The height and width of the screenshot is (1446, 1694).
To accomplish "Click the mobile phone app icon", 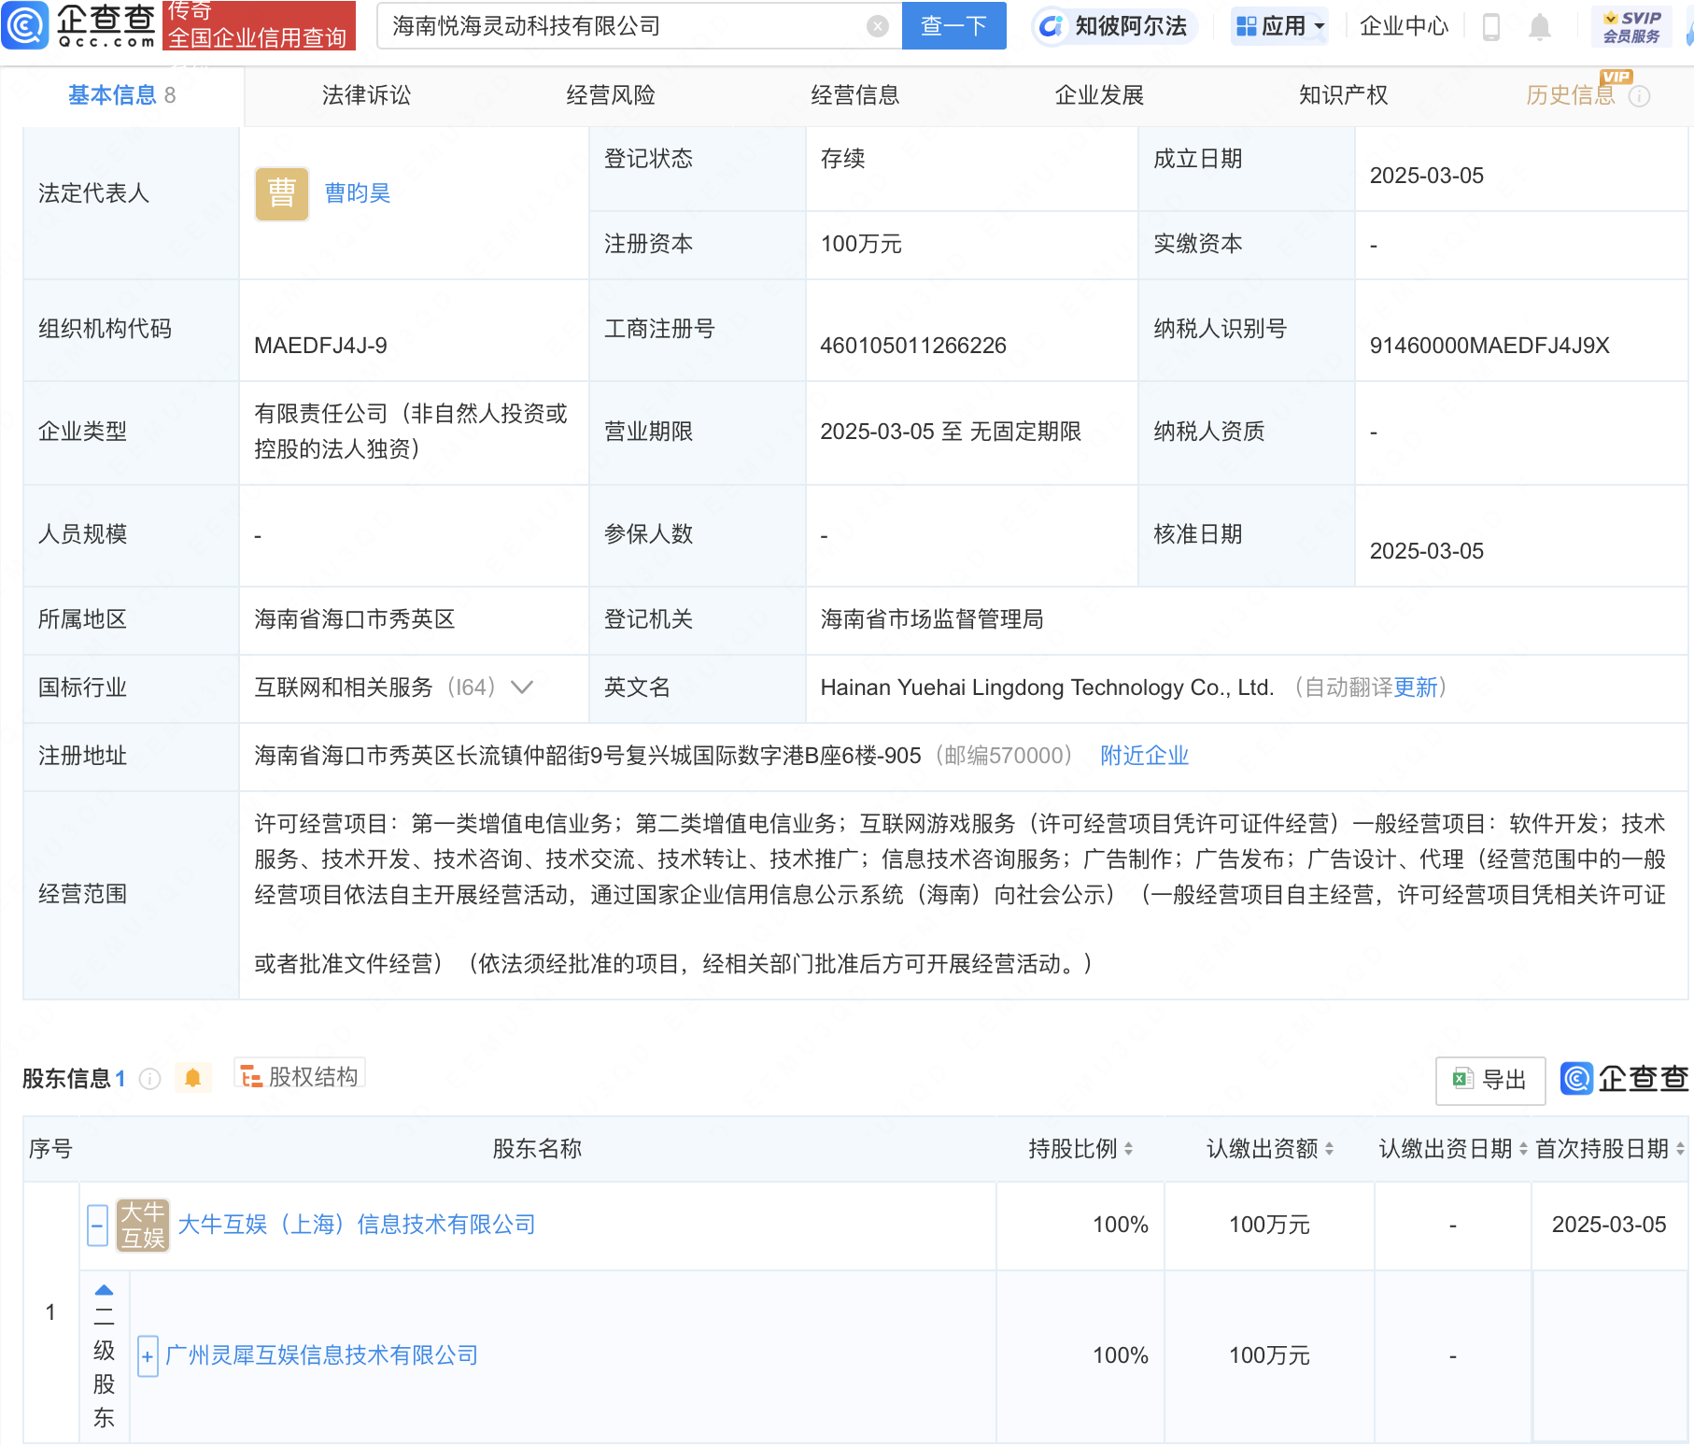I will click(x=1491, y=27).
